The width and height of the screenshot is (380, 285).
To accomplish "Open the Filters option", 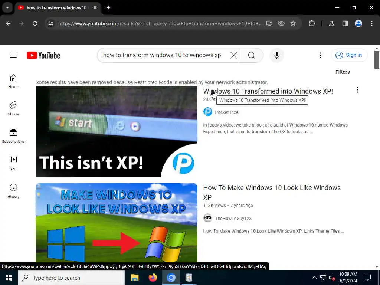I will 343,72.
